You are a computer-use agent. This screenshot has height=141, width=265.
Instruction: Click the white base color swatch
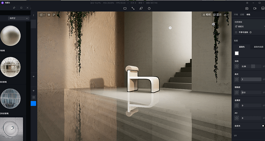click(237, 53)
